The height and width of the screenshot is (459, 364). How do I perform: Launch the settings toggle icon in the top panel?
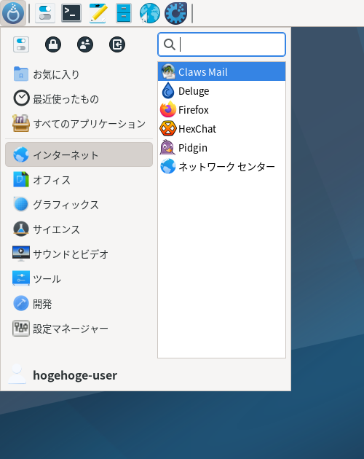coord(45,13)
